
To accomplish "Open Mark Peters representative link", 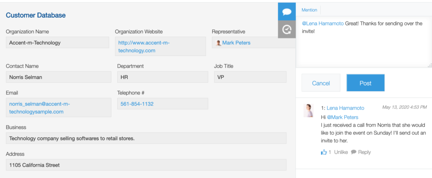I will (236, 43).
